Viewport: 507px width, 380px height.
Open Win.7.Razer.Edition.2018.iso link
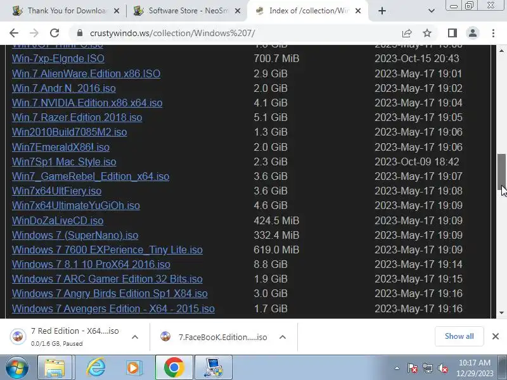click(77, 117)
